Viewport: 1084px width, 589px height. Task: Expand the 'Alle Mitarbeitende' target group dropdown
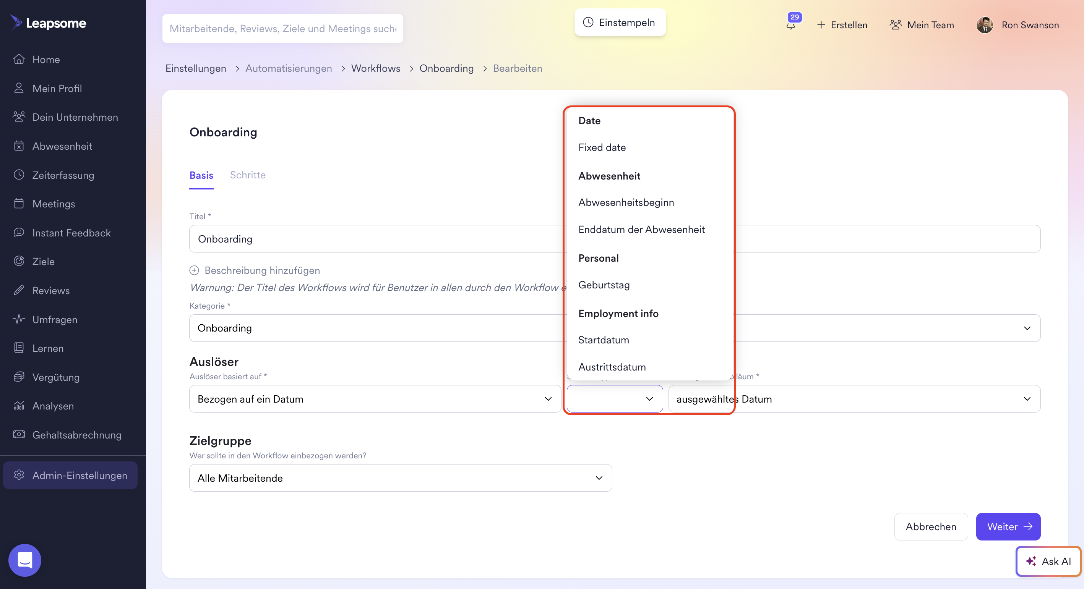[x=400, y=478]
